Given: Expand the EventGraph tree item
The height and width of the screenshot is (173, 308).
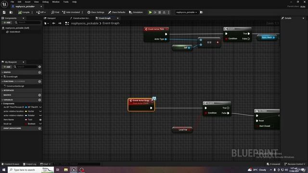Looking at the screenshot, I should coord(2,77).
